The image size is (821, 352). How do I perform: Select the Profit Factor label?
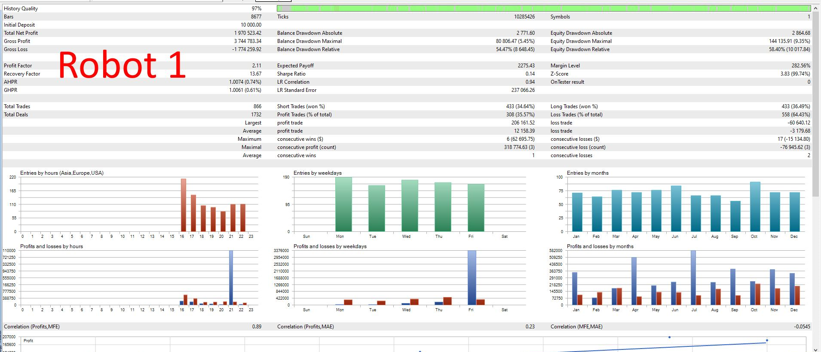coord(18,66)
